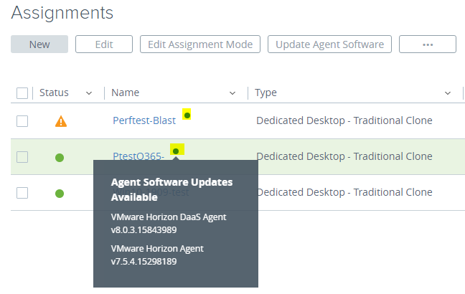Open the PtestO365- assignment link
The height and width of the screenshot is (294, 465).
[x=138, y=156]
